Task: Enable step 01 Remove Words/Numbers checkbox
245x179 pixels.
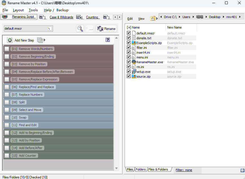Action: pyautogui.click(x=7, y=49)
